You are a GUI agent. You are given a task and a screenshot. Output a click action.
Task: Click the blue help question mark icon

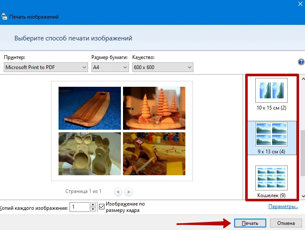(x=301, y=62)
